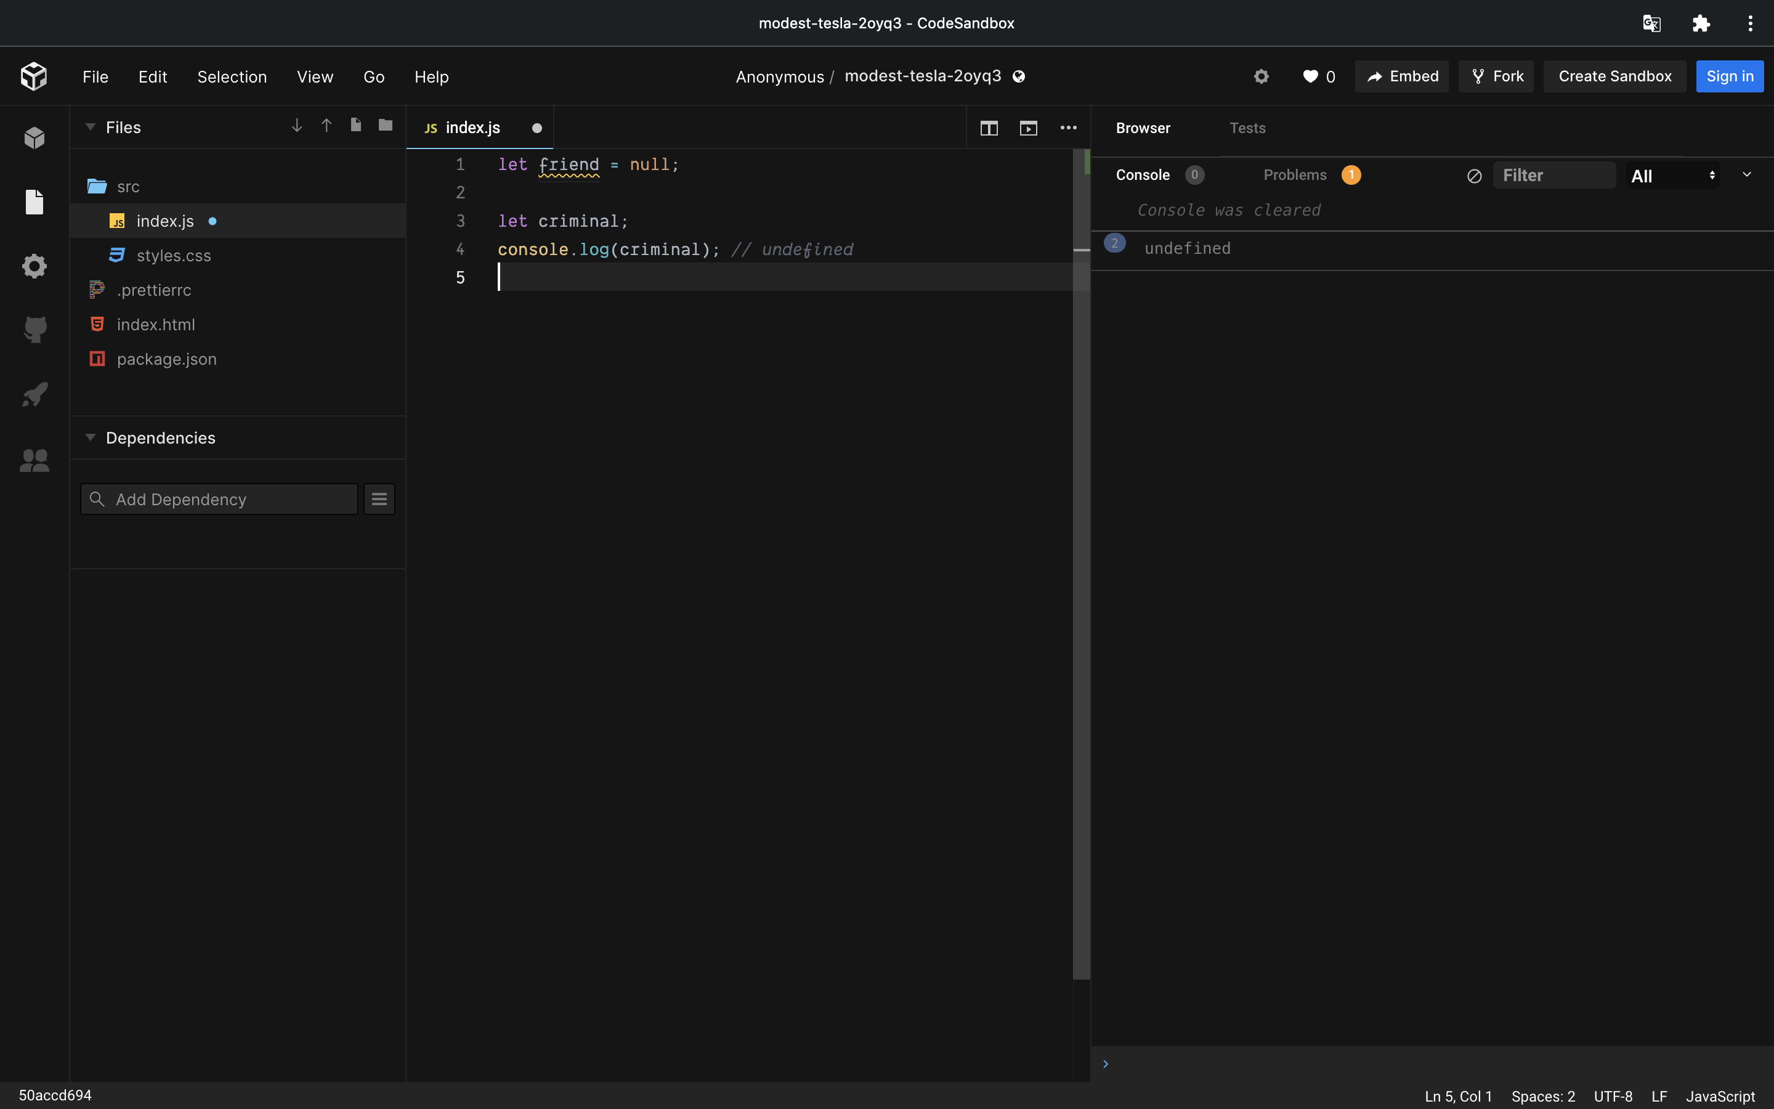Image resolution: width=1774 pixels, height=1109 pixels.
Task: Click the dependency list menu icon
Action: pyautogui.click(x=379, y=499)
